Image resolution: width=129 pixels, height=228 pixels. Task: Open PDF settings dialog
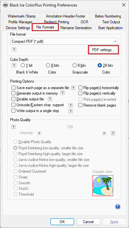tap(103, 50)
